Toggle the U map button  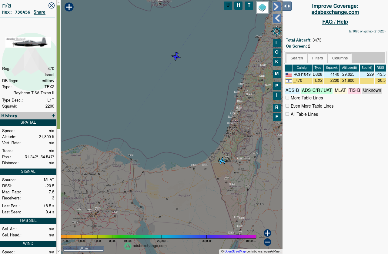pos(228,5)
